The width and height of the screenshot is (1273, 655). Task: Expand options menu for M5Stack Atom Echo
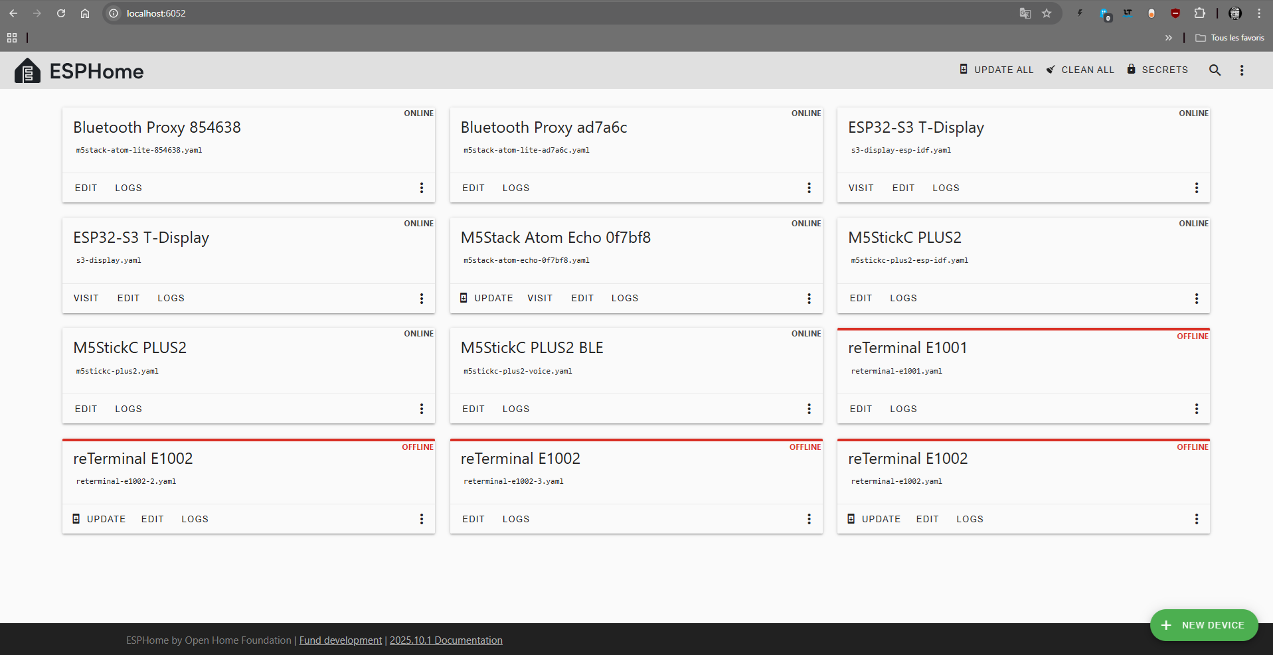pyautogui.click(x=808, y=299)
